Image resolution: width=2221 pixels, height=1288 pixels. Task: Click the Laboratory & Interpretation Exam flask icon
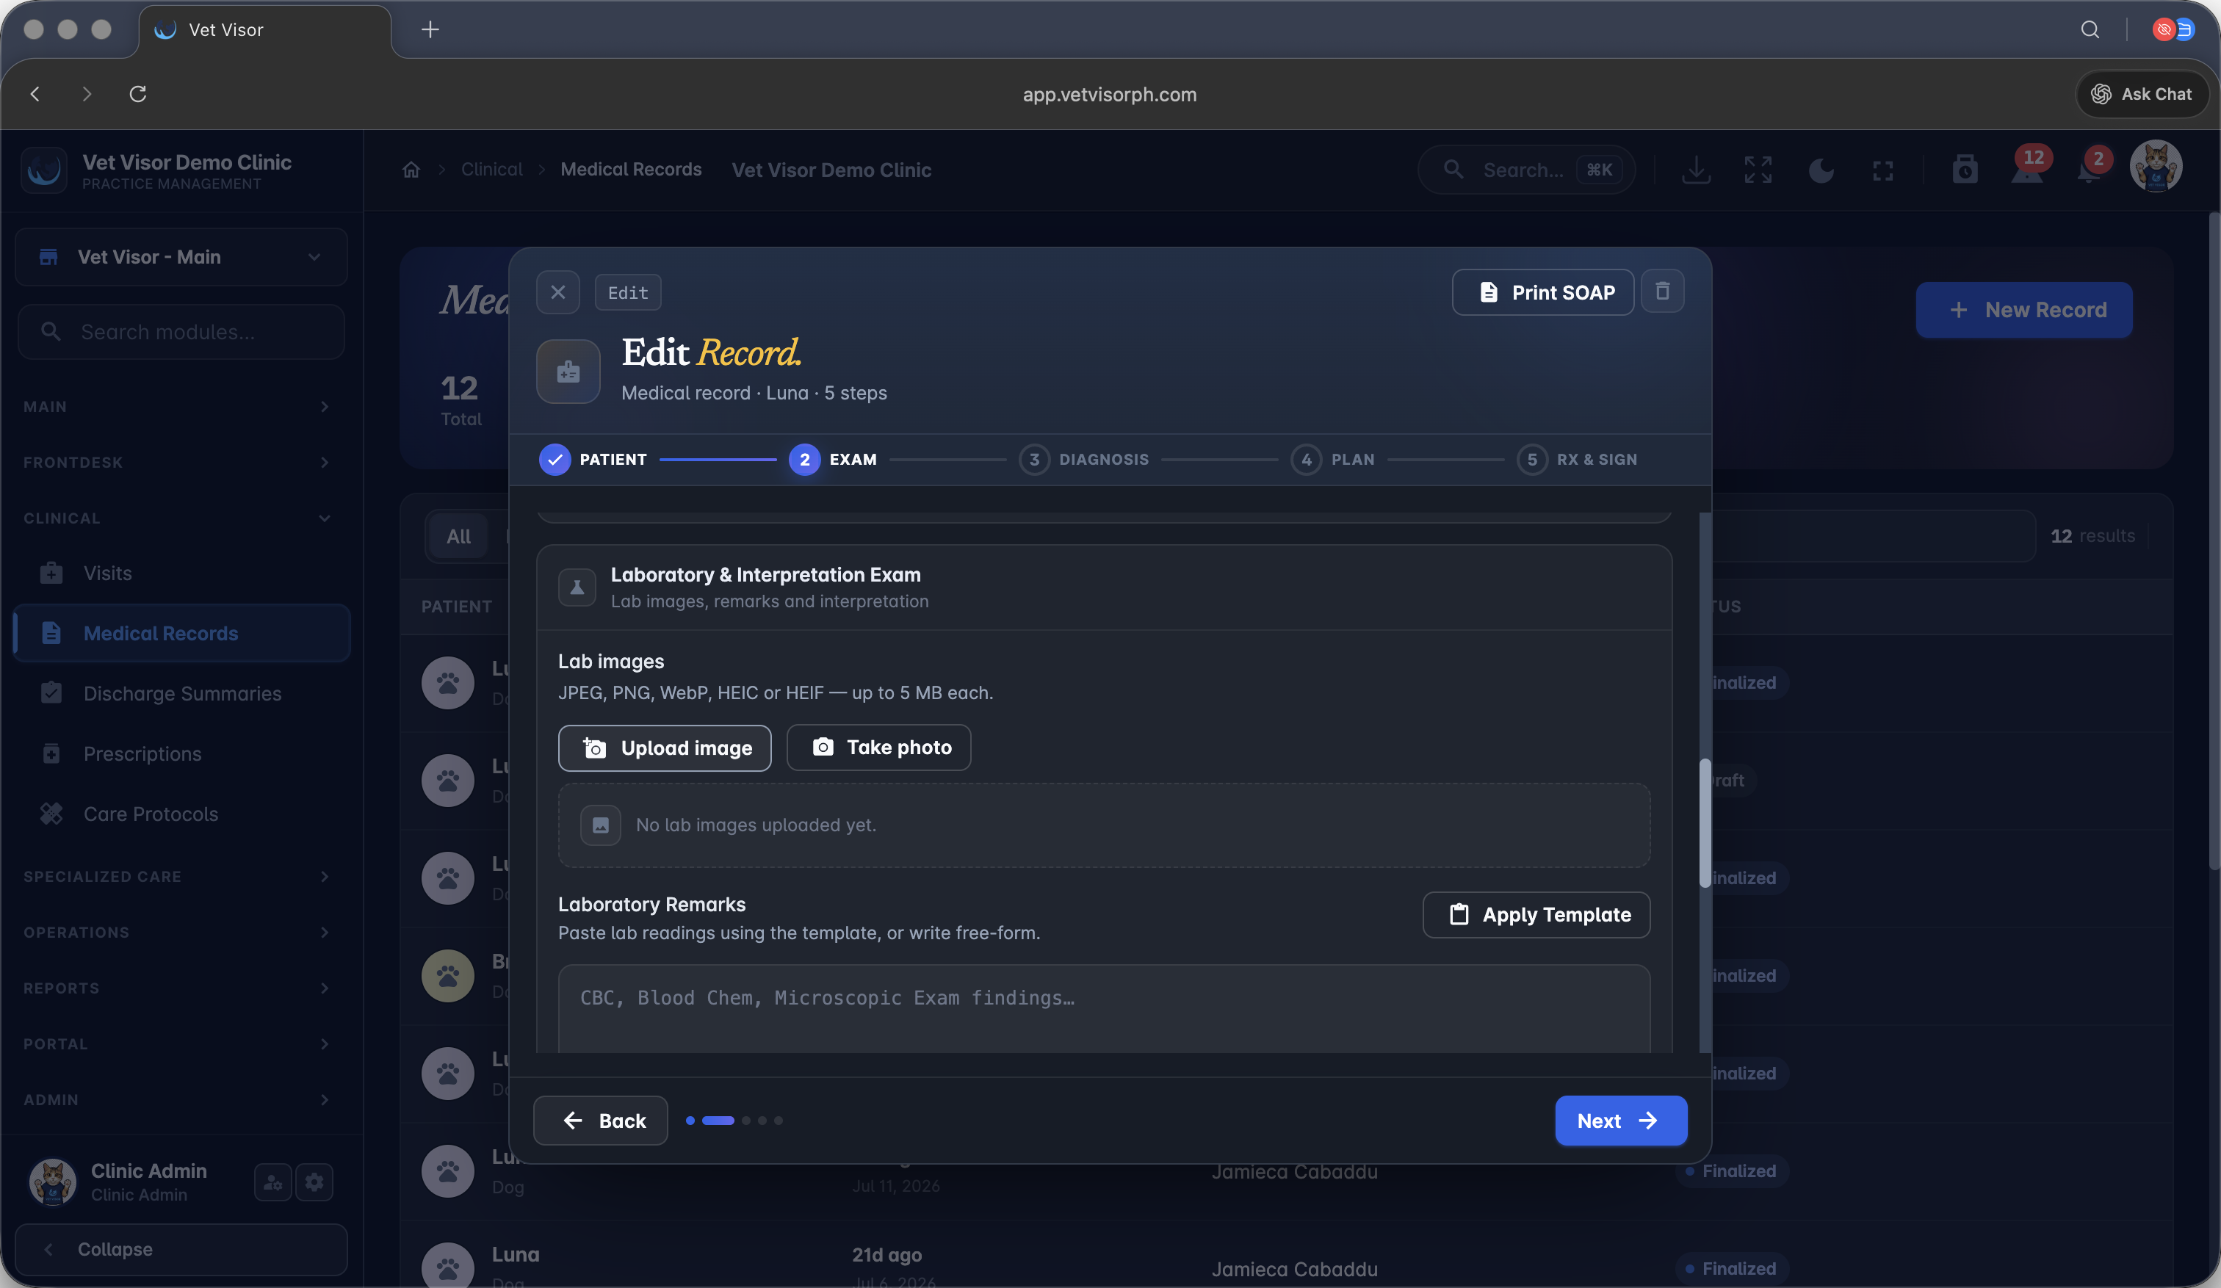(577, 587)
